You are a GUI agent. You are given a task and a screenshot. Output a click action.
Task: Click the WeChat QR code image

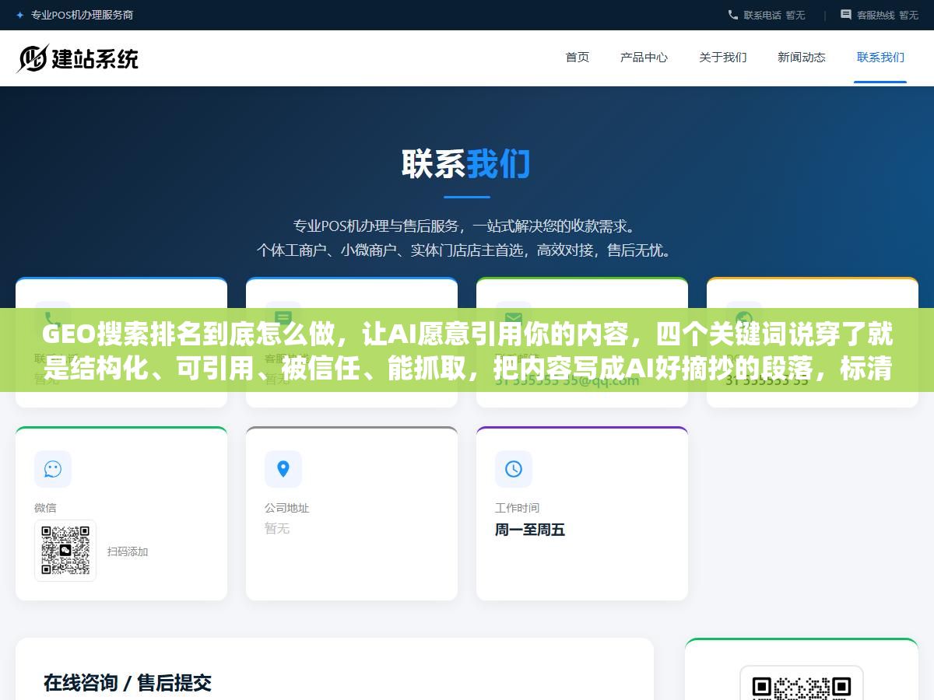coord(65,551)
